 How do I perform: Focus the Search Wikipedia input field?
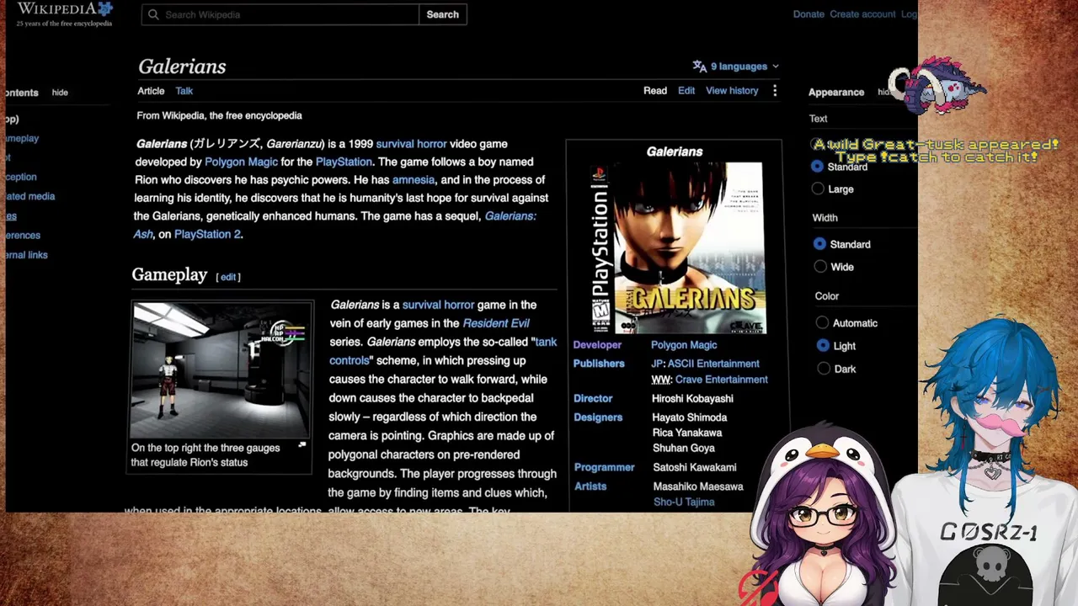pos(280,14)
